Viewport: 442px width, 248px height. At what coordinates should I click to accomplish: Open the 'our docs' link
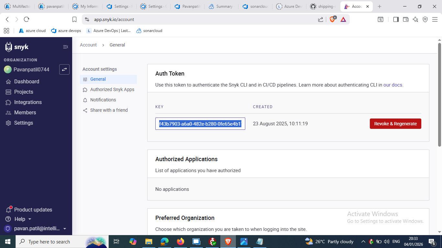click(392, 85)
